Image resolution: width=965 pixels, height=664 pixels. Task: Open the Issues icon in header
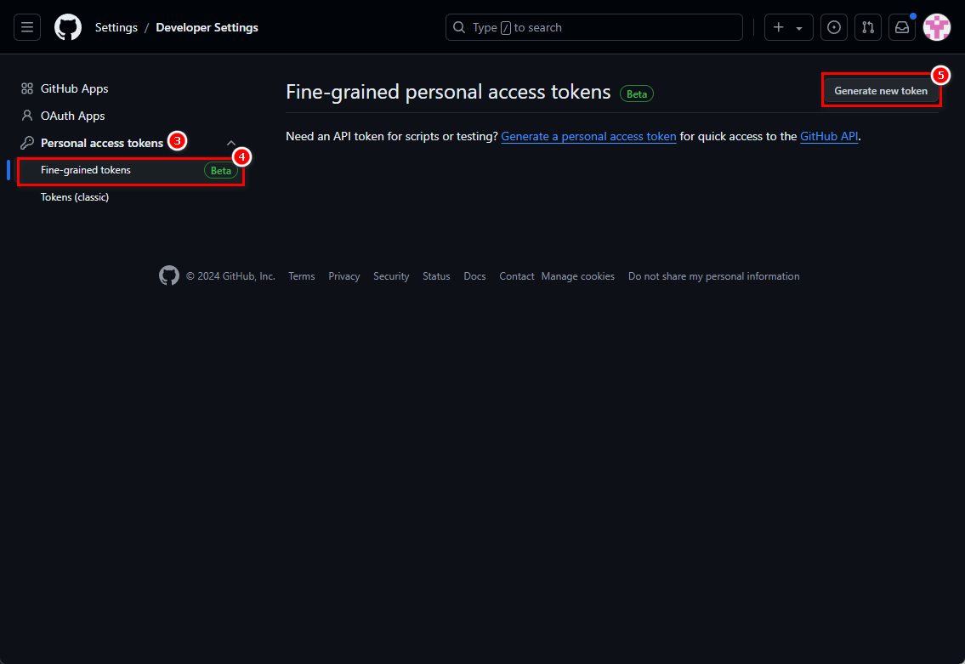[834, 27]
